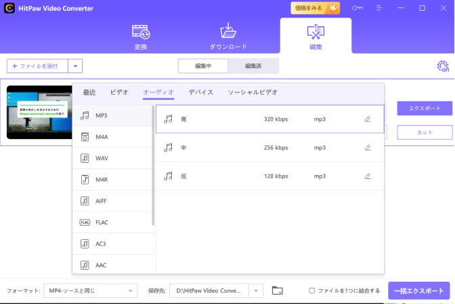This screenshot has height=304, width=455.
Task: Switch to the 編集中 toggle tab
Action: click(203, 66)
